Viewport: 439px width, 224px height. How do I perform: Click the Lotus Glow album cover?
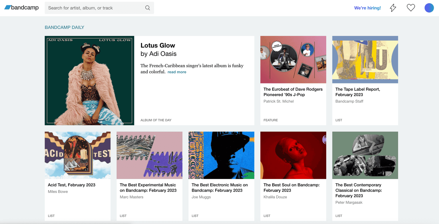click(89, 80)
